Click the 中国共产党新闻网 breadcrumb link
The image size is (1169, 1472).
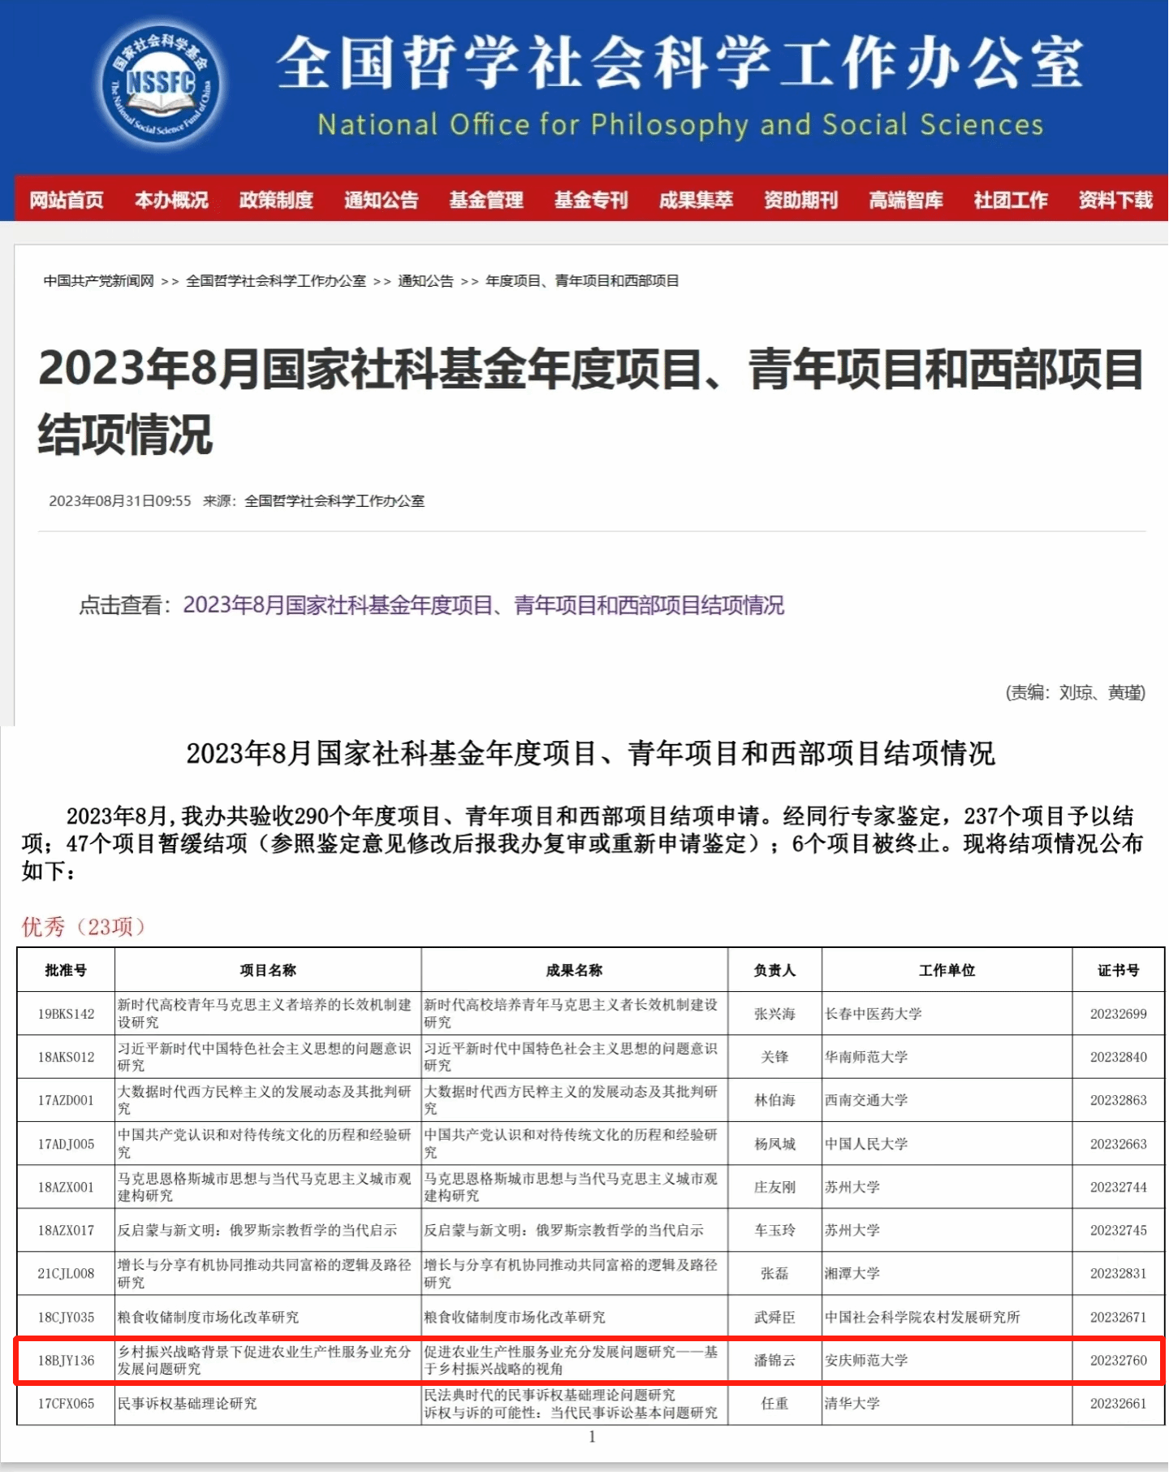[x=98, y=281]
